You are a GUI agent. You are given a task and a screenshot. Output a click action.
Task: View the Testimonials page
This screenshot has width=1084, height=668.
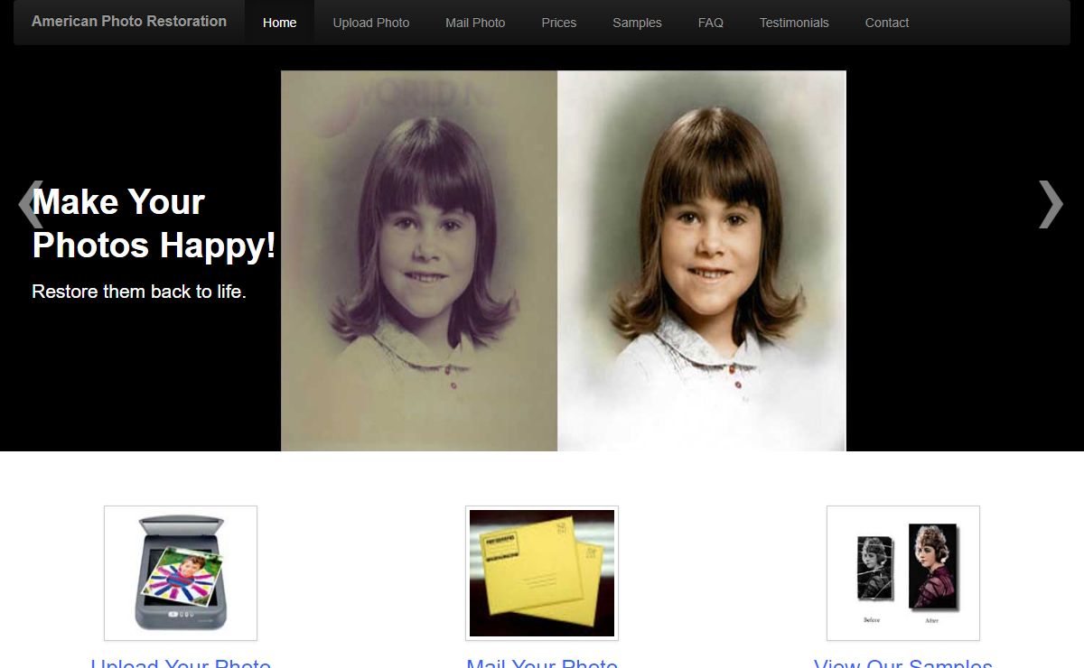(794, 23)
